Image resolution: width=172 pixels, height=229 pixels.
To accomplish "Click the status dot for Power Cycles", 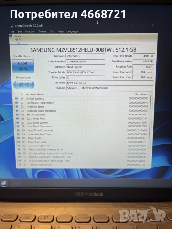I will [19, 138].
